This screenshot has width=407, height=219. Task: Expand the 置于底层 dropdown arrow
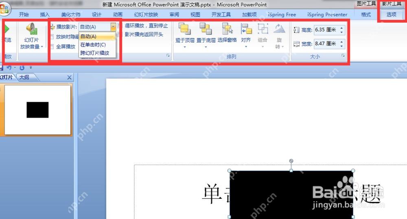click(206, 47)
